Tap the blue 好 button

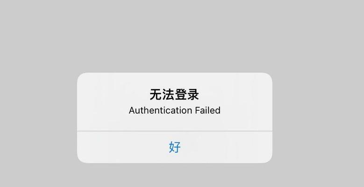click(x=175, y=147)
